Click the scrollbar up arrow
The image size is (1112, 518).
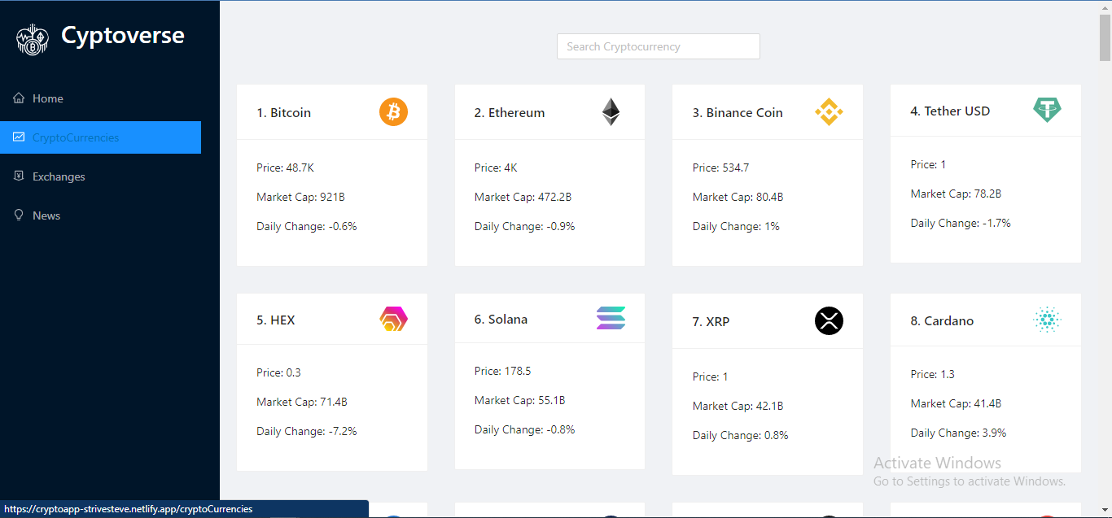tap(1105, 7)
